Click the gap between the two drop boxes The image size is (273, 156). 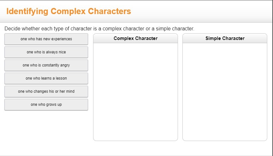point(180,92)
